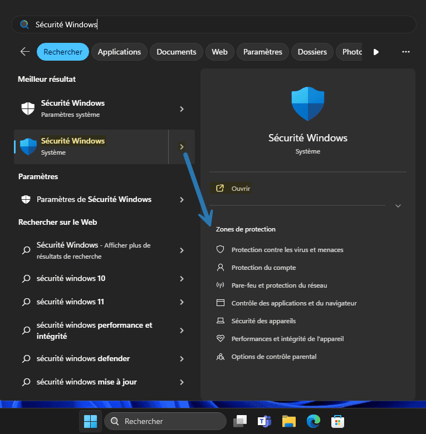
Task: Select the Rechercher filter tab
Action: 63,52
